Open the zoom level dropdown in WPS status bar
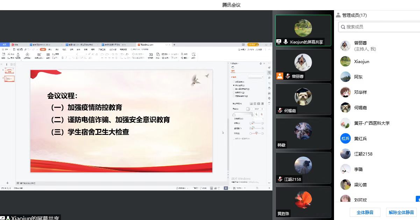This screenshot has height=220, width=420. [x=239, y=188]
